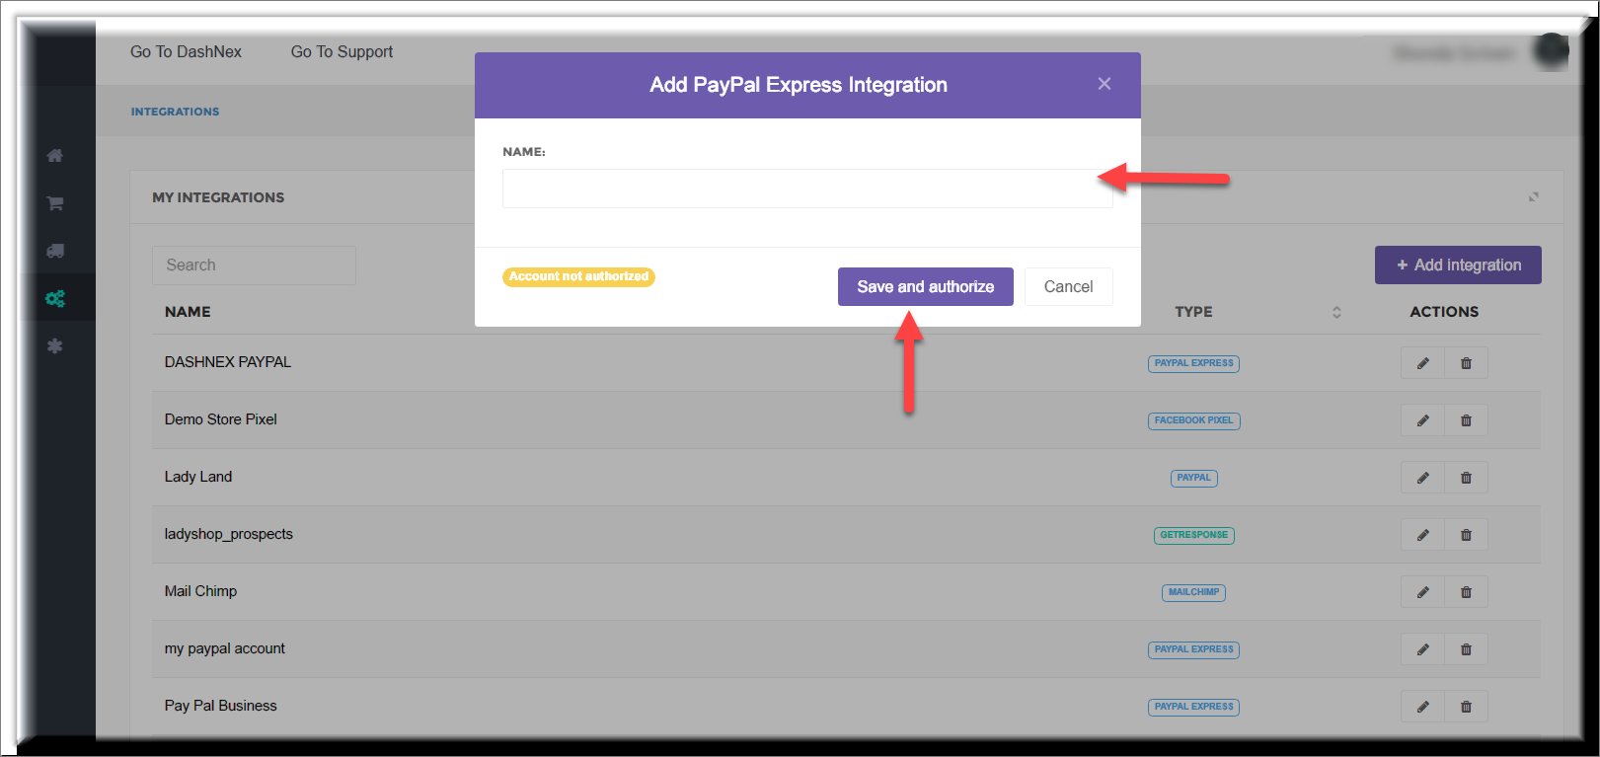
Task: Edit the DASHNEX PAYPAL integration
Action: tap(1422, 363)
